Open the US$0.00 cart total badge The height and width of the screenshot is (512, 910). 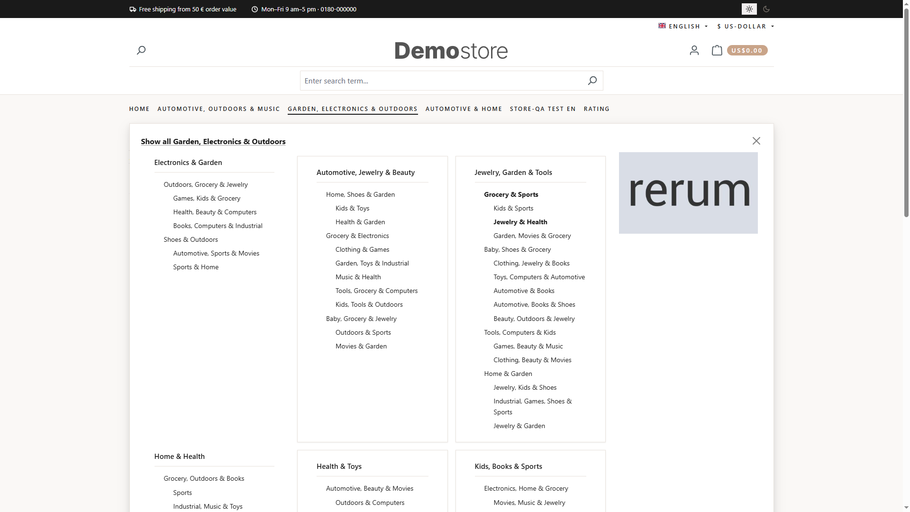[x=747, y=50]
